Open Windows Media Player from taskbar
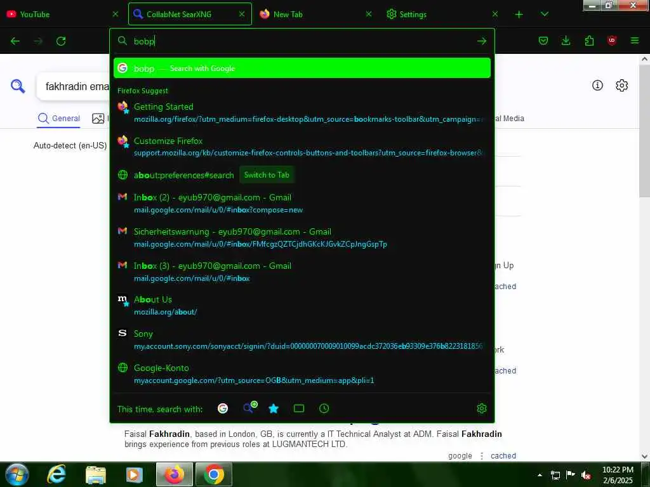Screen dimensions: 650x487 pyautogui.click(x=135, y=474)
